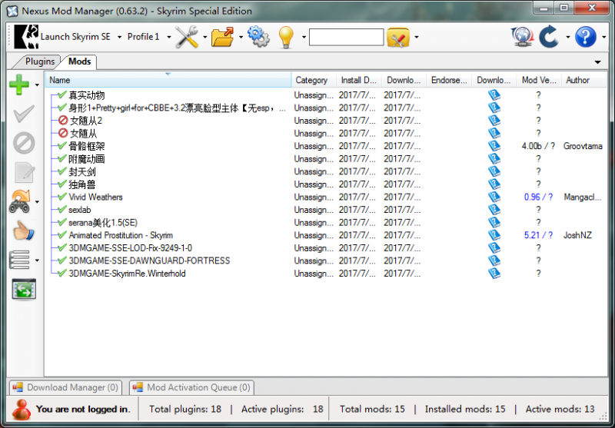Open the Launch Skyrim SE dropdown arrow
Screen dimensions: 615x428
coord(119,37)
